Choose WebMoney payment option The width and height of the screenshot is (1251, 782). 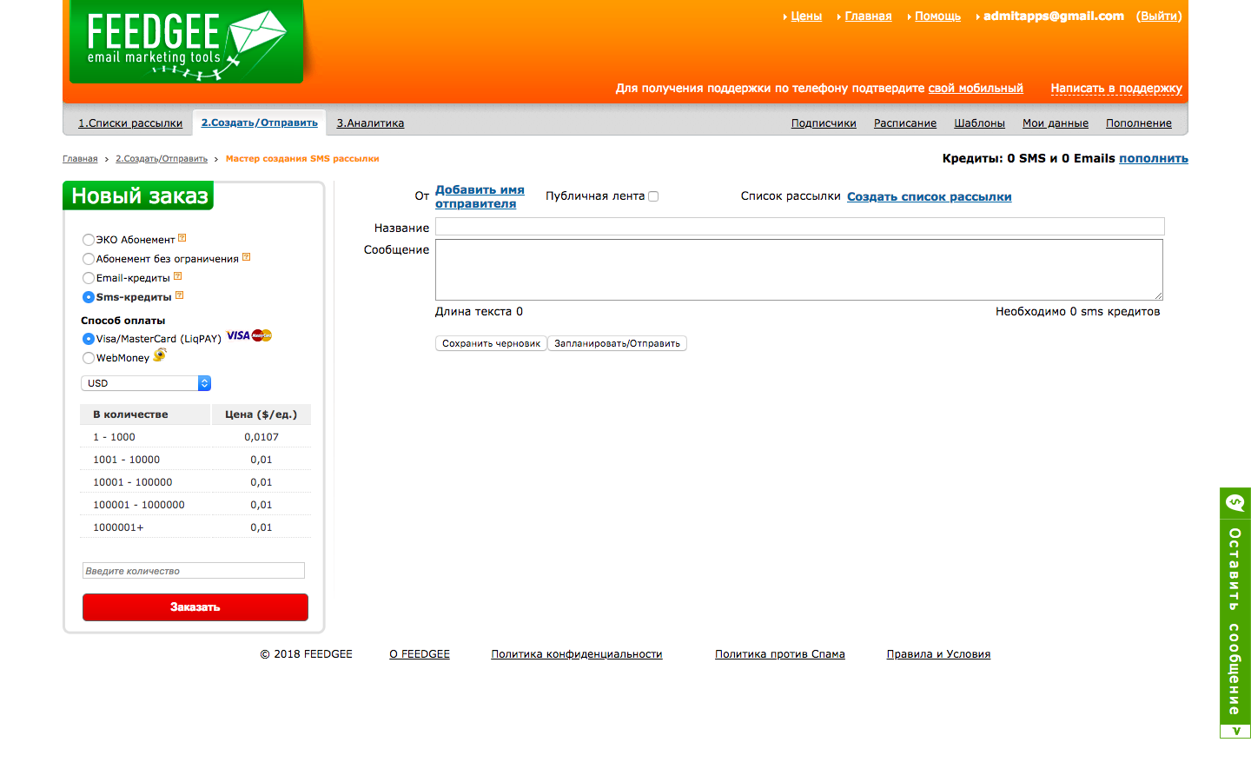pos(89,358)
